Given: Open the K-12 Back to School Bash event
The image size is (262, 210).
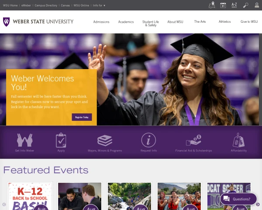Looking at the screenshot, I should coord(30,196).
